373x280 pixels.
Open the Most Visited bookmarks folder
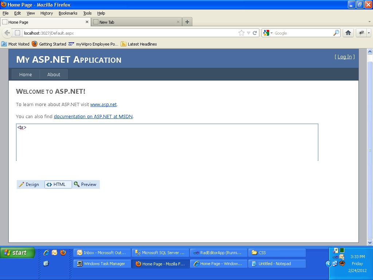(x=15, y=44)
